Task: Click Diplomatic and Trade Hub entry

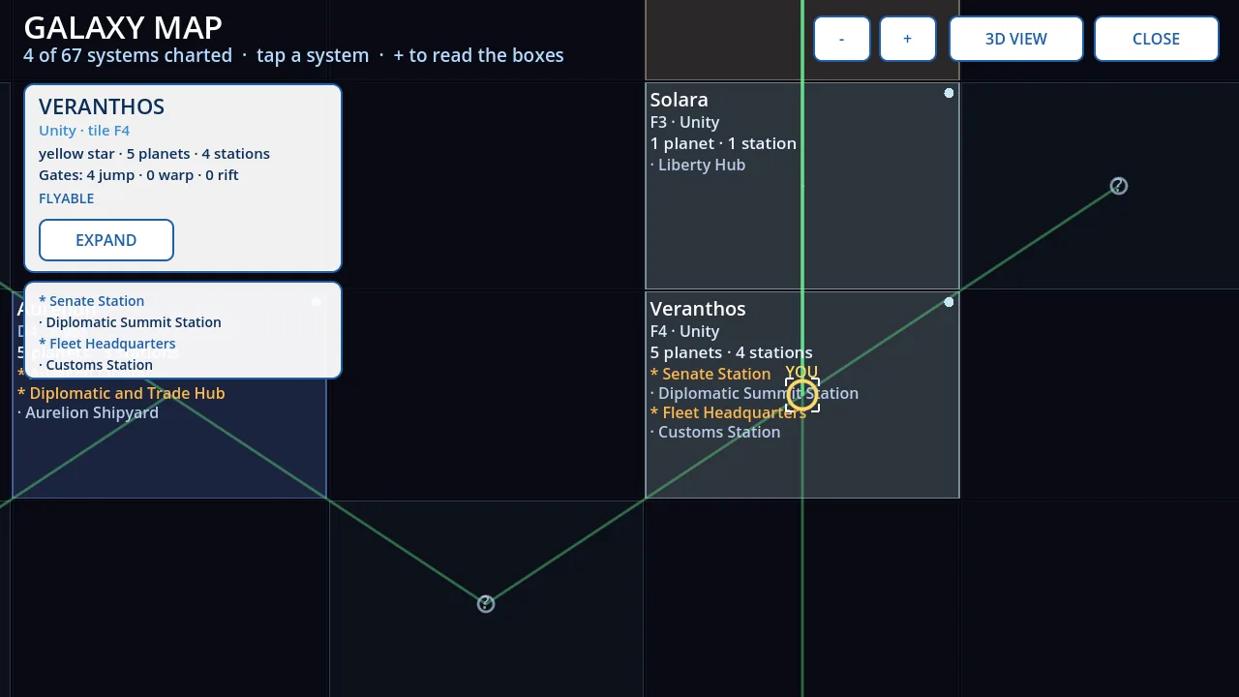Action: click(121, 393)
